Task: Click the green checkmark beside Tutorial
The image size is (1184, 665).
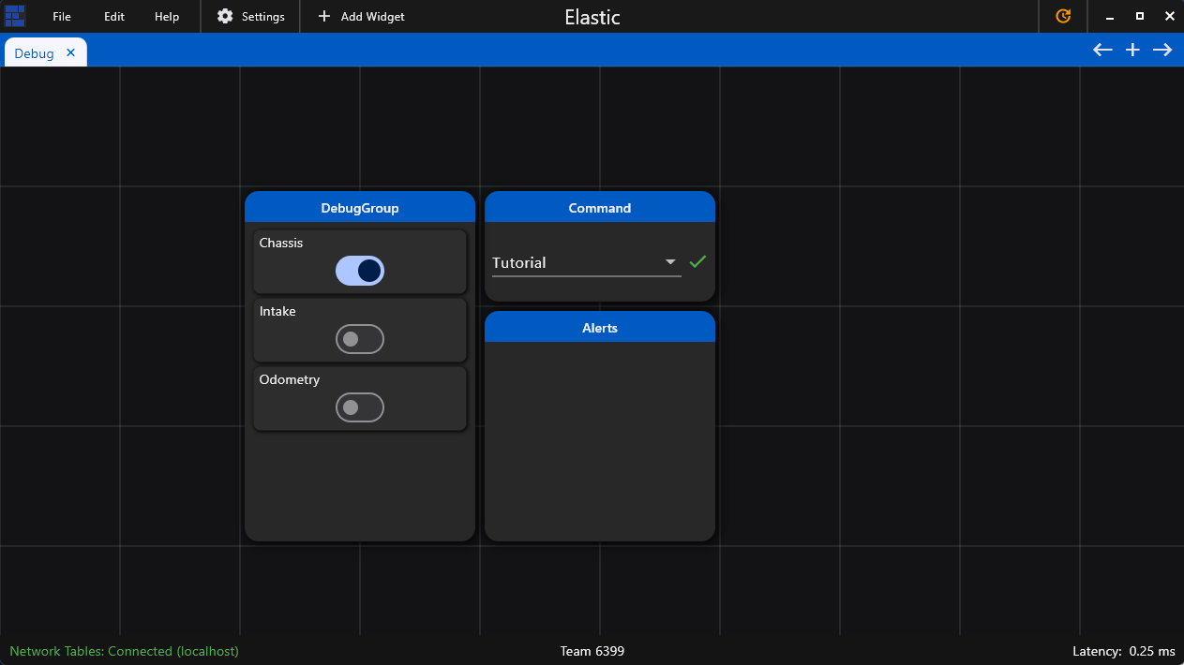Action: 697,262
